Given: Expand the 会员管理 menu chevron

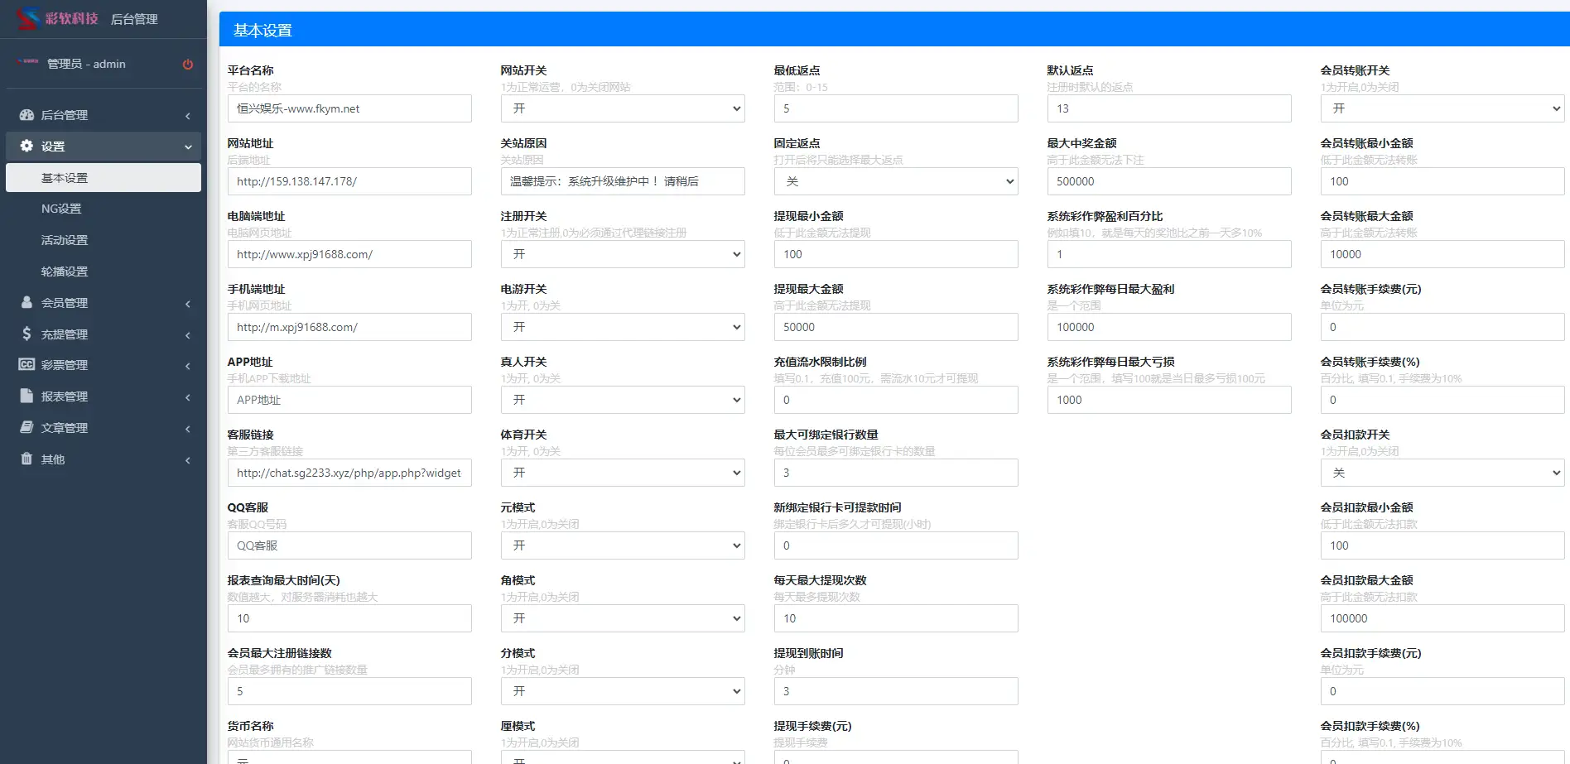Looking at the screenshot, I should coord(188,304).
